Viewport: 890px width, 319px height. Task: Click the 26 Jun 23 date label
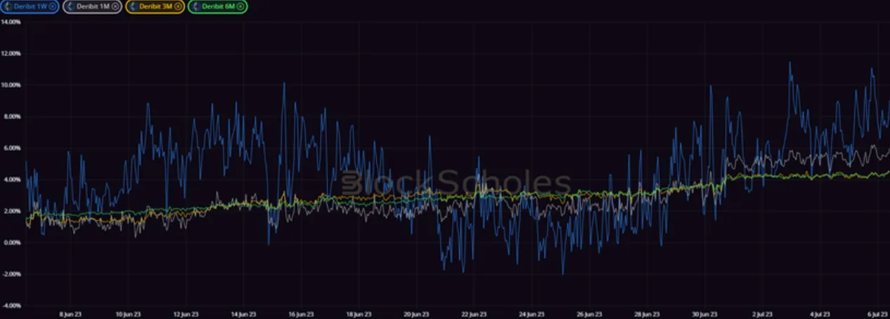point(589,315)
